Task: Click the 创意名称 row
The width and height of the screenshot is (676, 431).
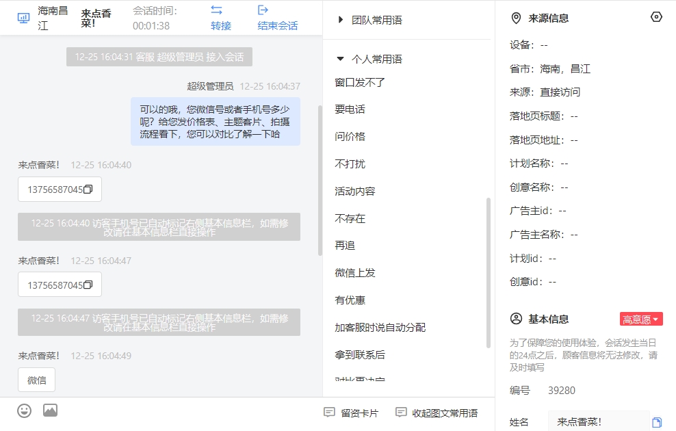Action: [539, 187]
